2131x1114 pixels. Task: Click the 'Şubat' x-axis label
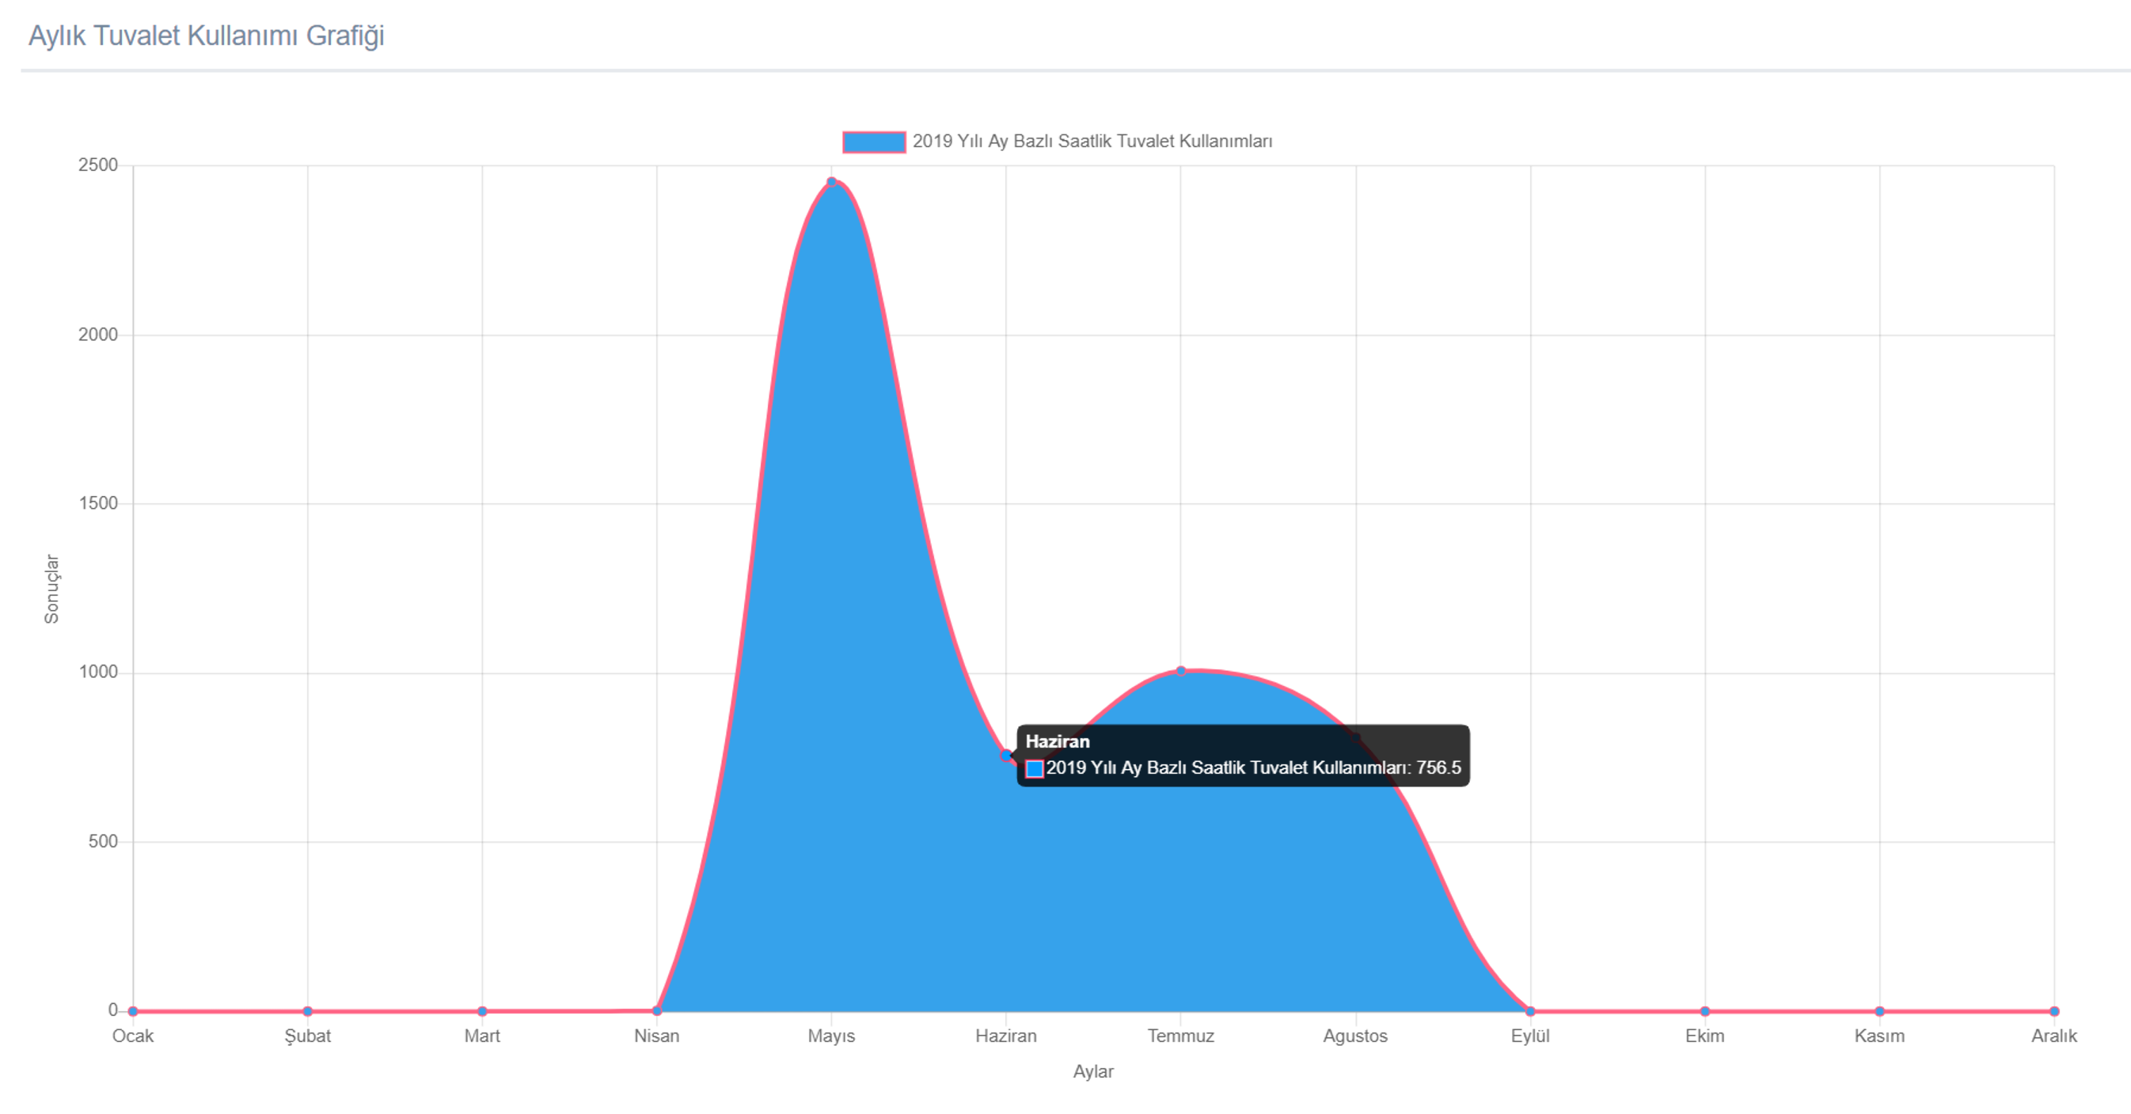[308, 1036]
